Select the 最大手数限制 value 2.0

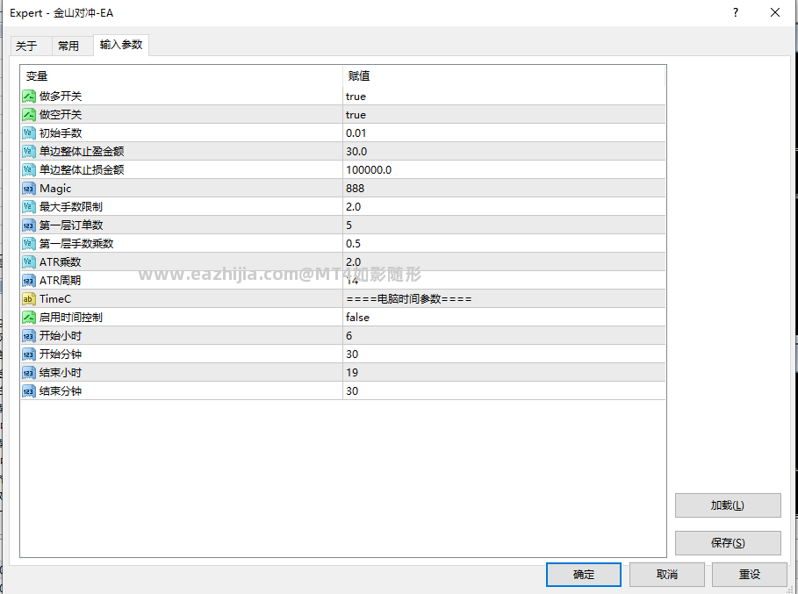click(x=353, y=206)
